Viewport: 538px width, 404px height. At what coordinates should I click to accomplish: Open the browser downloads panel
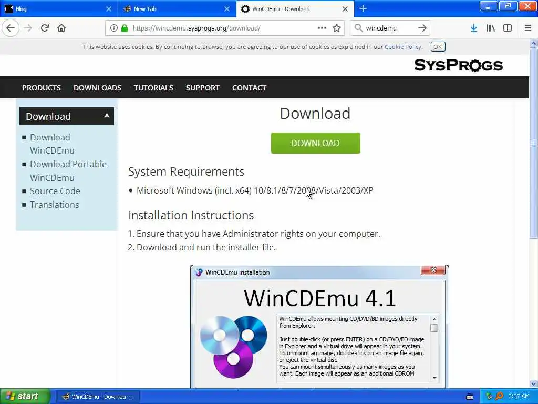474,28
